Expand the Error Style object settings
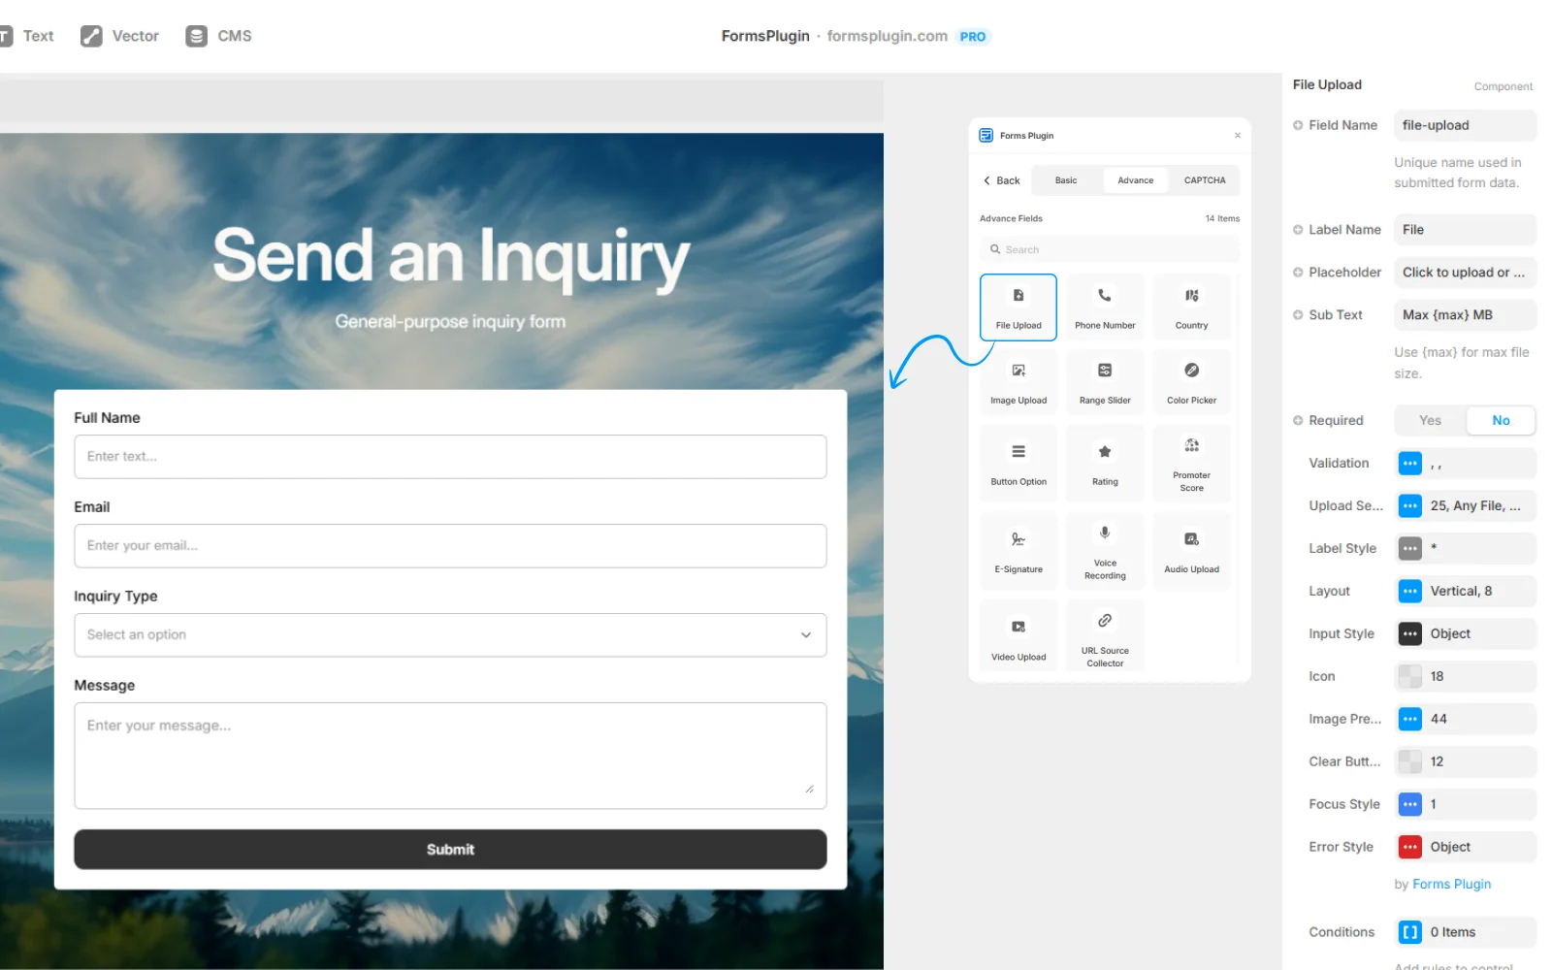Image resolution: width=1552 pixels, height=970 pixels. point(1409,846)
